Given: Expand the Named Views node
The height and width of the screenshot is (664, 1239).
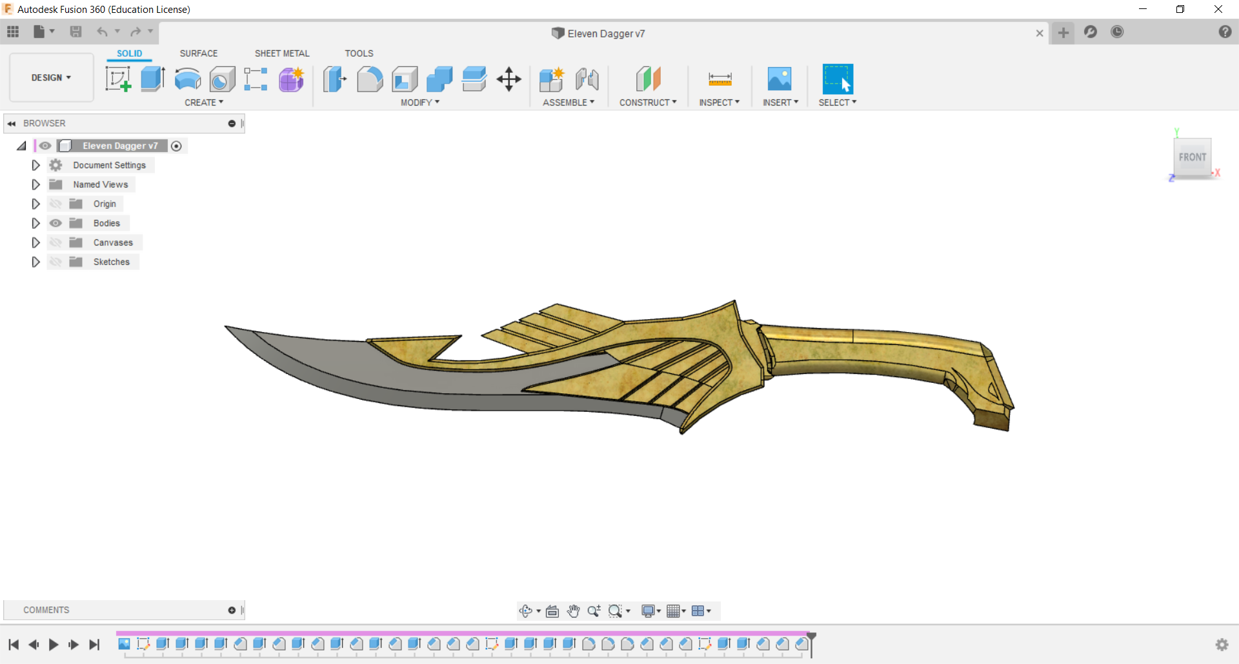Looking at the screenshot, I should pos(35,184).
